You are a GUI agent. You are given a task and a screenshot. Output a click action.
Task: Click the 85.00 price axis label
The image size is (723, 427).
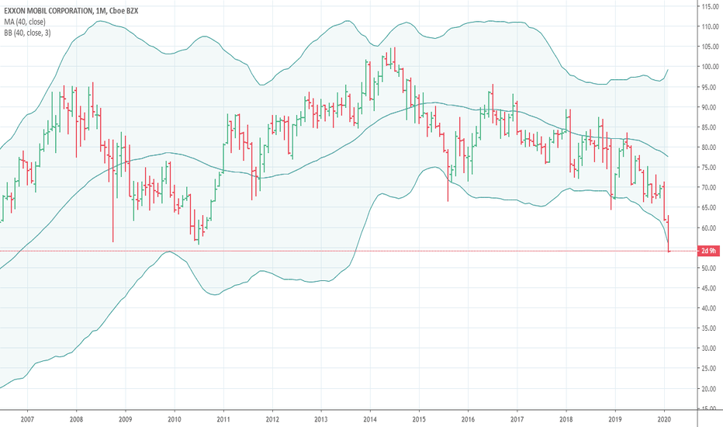[x=710, y=127]
